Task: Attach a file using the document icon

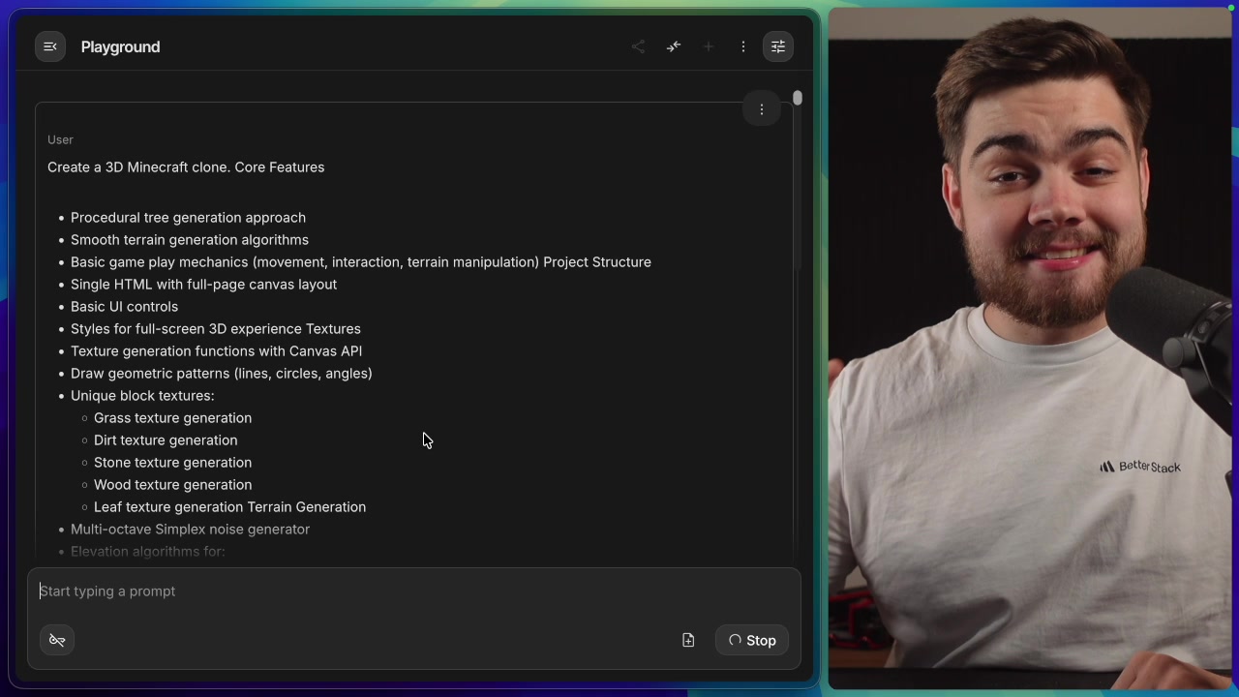Action: coord(688,640)
